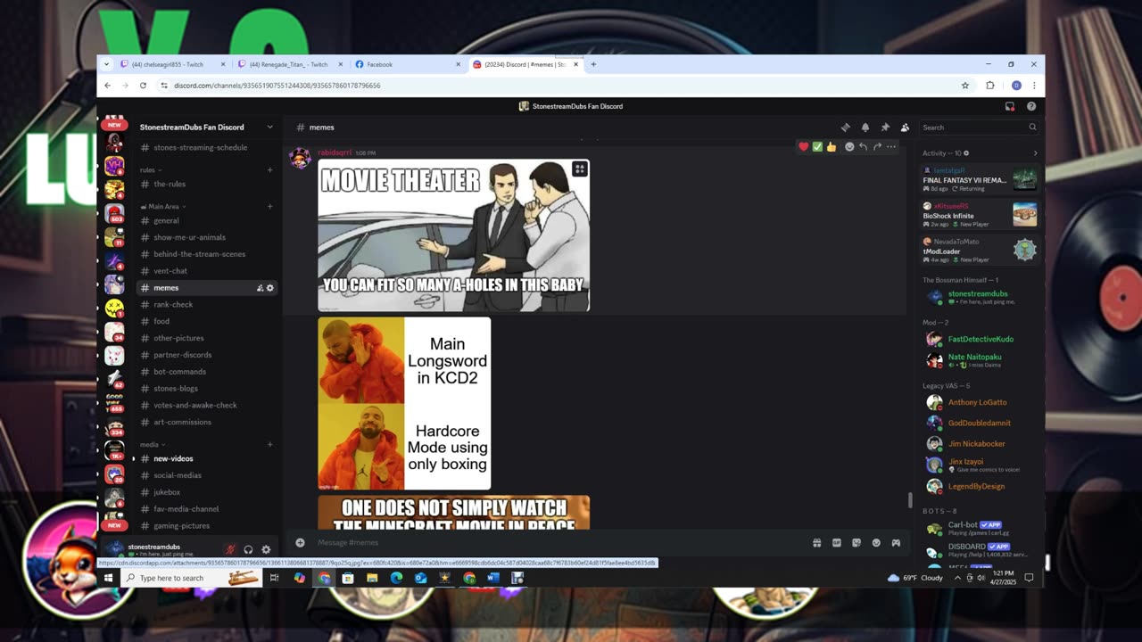Toggle the headphones deafen button
This screenshot has height=642, width=1142.
tap(248, 549)
